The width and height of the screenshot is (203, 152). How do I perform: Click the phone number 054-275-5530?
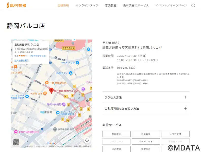click(x=126, y=68)
